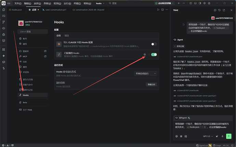Viewport: 236px width, 147px height.
Task: Open the editor more actions ellipsis
Action: click(x=167, y=10)
